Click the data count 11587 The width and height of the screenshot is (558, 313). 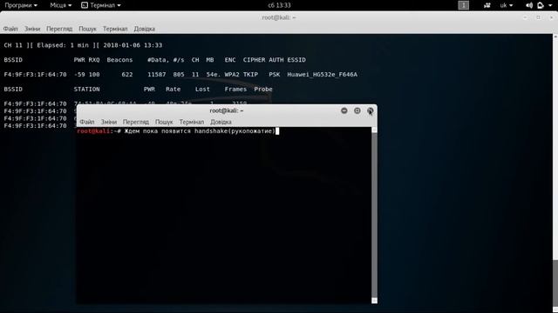[157, 75]
